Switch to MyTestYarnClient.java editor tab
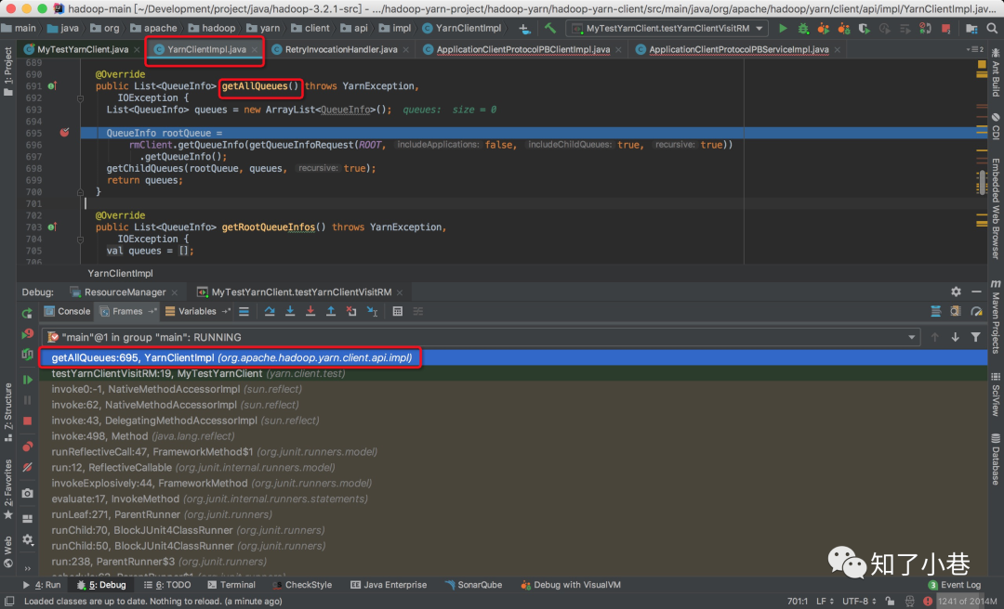 pyautogui.click(x=83, y=49)
